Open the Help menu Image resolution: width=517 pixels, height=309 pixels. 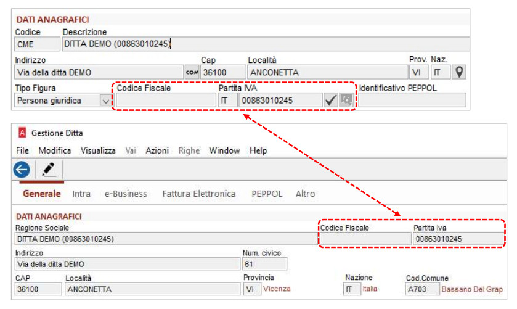pos(258,150)
